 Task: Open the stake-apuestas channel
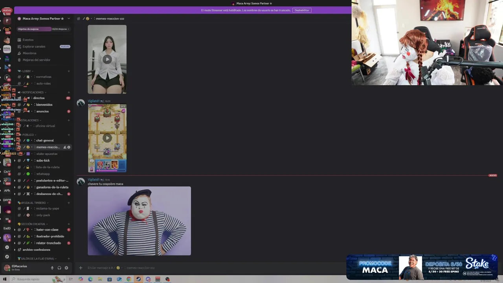43,154
